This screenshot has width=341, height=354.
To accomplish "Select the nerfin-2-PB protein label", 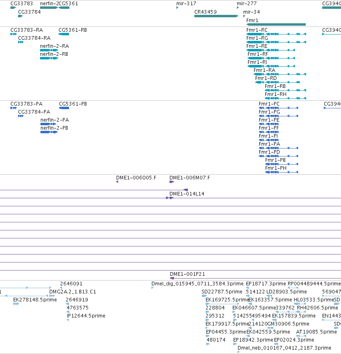I will coord(54,128).
